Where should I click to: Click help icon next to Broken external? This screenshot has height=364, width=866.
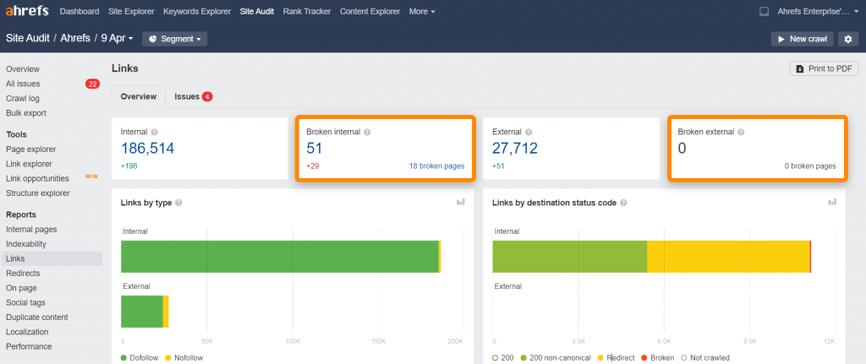click(742, 133)
